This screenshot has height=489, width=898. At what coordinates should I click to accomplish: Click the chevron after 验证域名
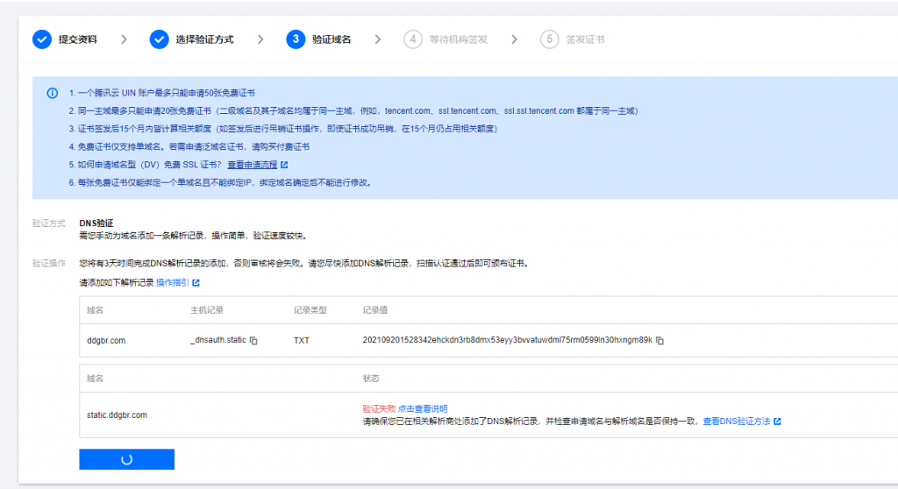(x=378, y=39)
